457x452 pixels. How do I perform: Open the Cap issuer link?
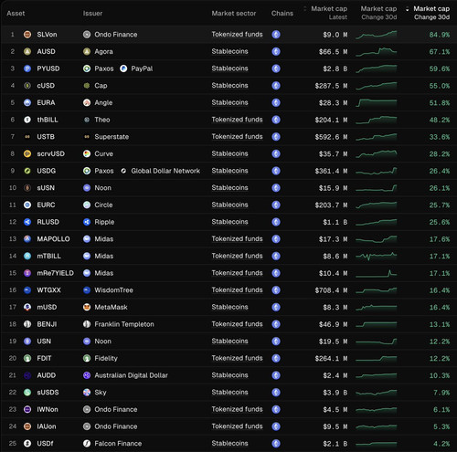click(101, 86)
